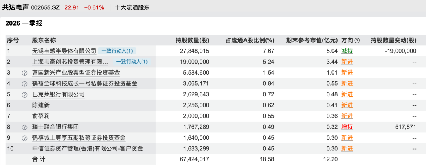Open 巴克莱银行有限公司 shareholder link
This screenshot has height=165, width=426.
pos(58,94)
